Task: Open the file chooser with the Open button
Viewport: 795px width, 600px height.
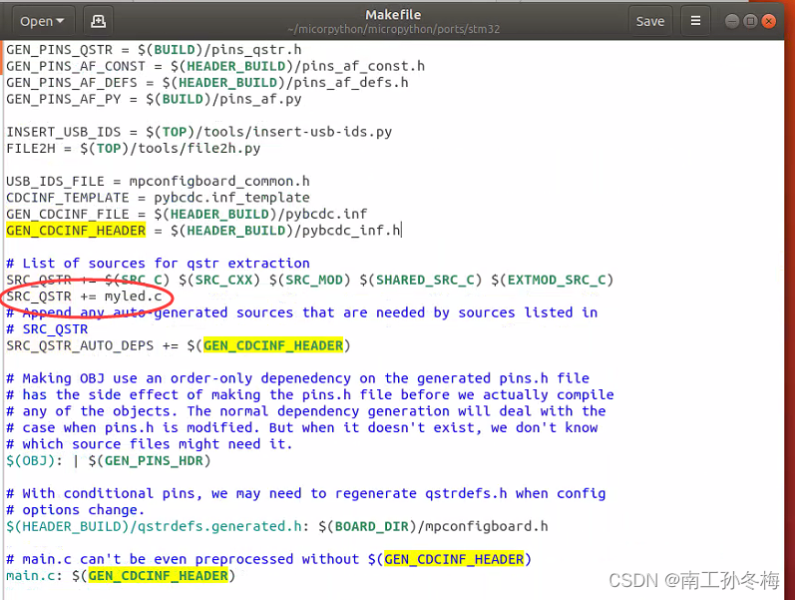Action: point(43,21)
